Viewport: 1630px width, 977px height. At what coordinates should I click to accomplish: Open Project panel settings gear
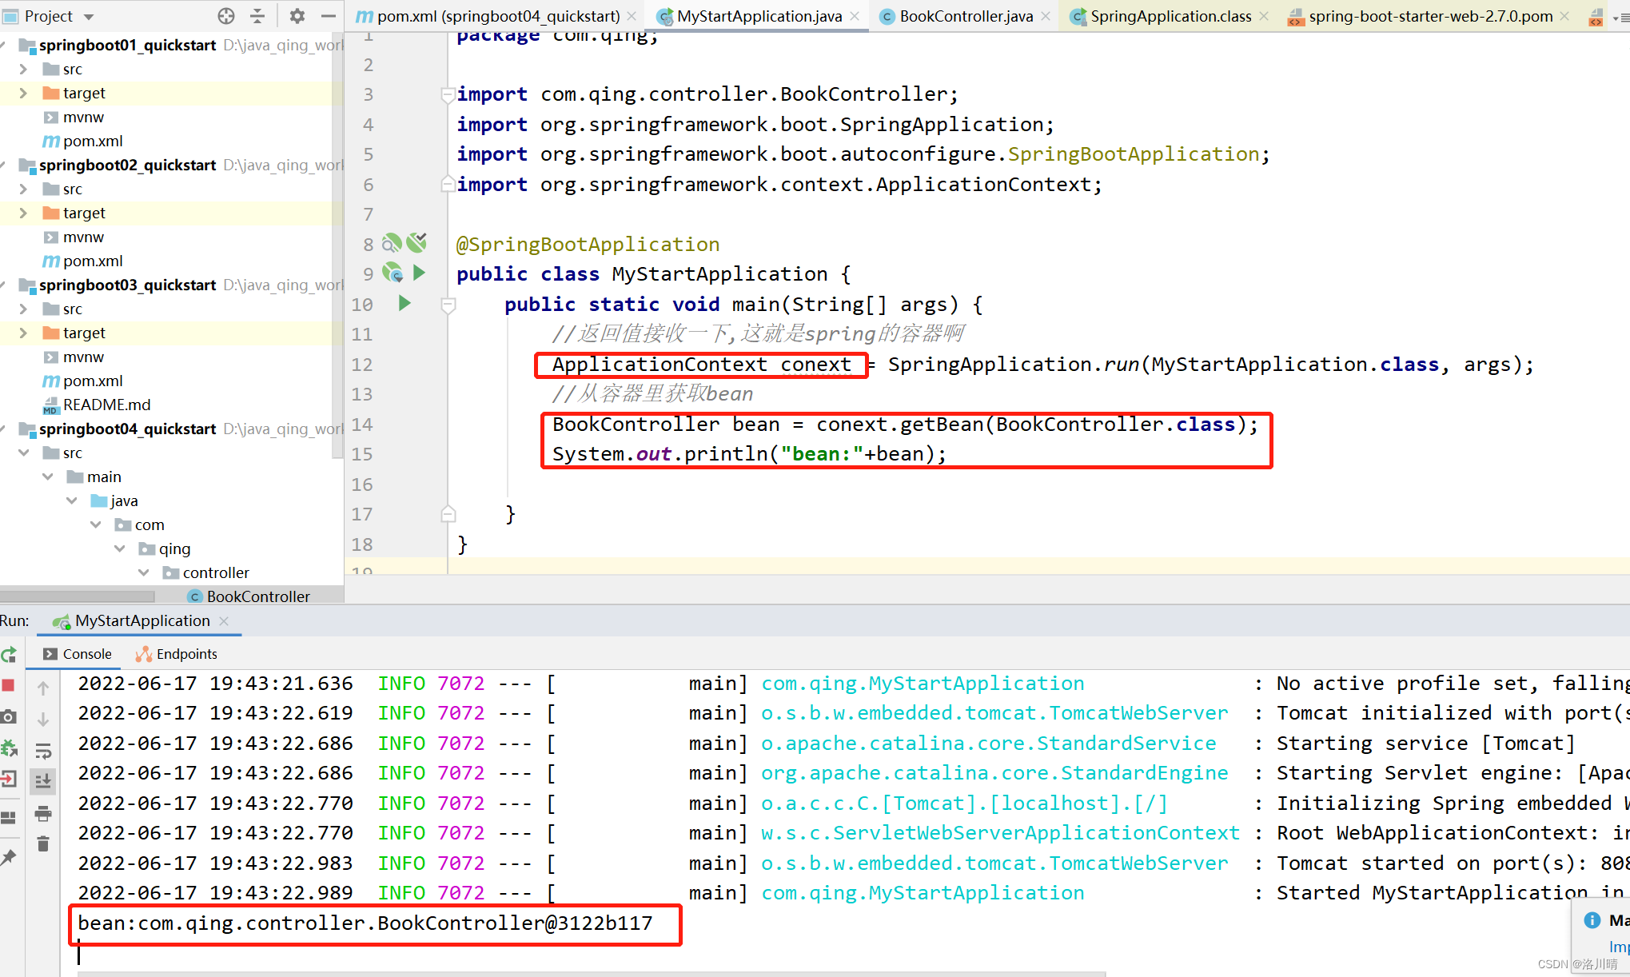click(x=297, y=16)
